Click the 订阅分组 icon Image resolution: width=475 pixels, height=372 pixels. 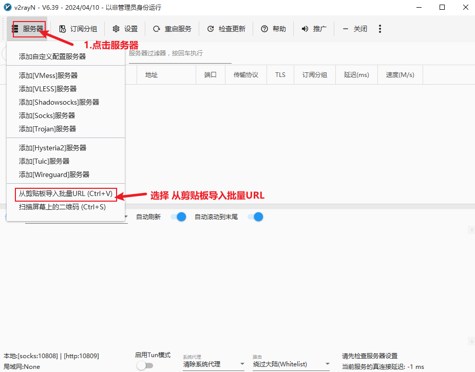pos(63,29)
